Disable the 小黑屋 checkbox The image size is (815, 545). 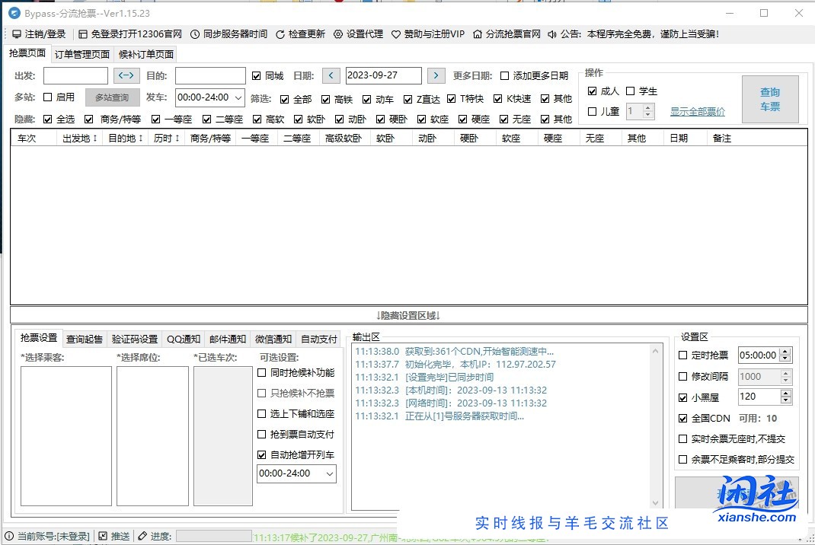(682, 397)
